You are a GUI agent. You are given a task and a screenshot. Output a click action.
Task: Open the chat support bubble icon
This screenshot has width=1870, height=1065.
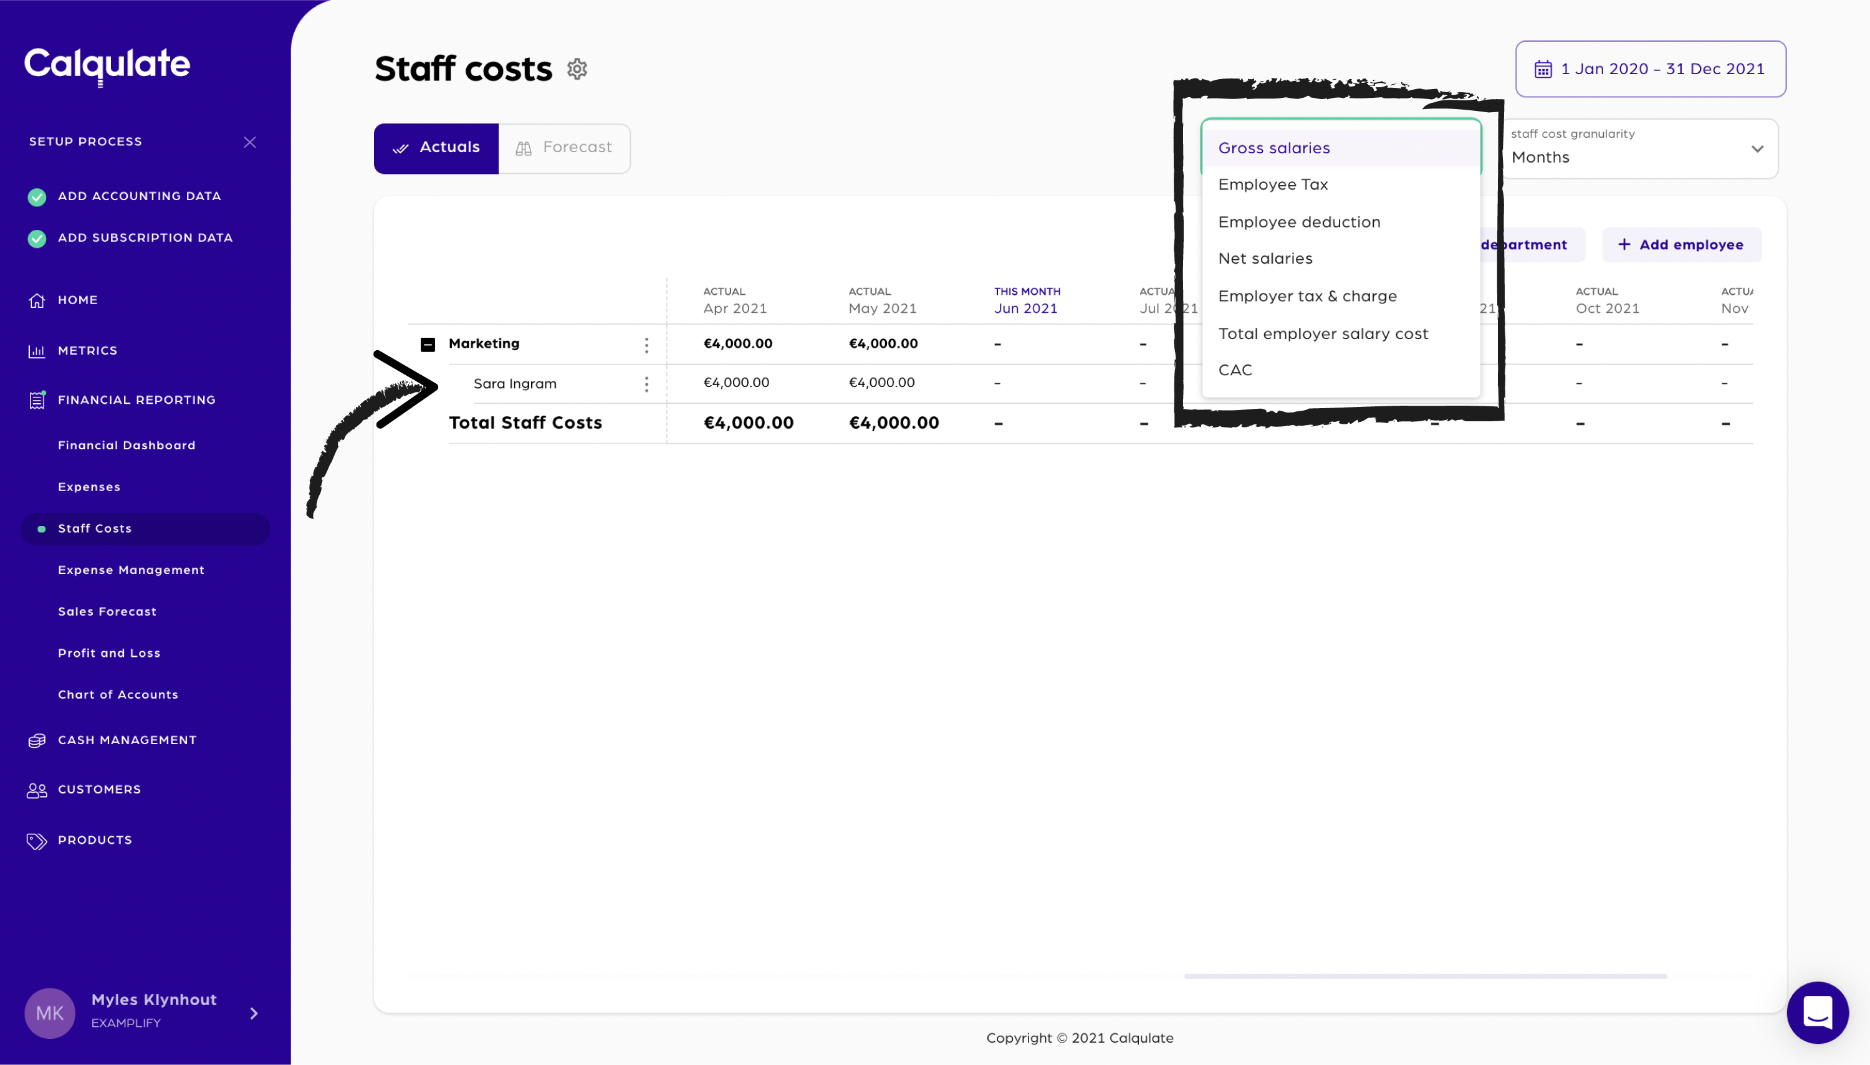(1817, 1012)
